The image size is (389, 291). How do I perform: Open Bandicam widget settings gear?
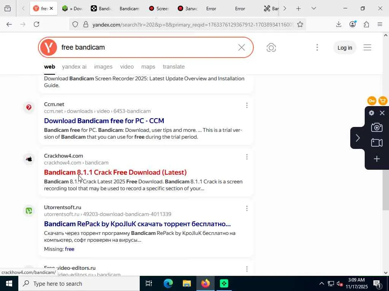click(x=372, y=113)
